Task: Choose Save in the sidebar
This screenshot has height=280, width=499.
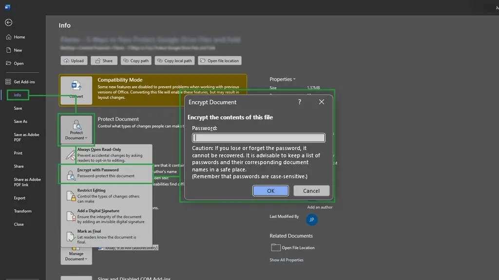Action: point(18,108)
